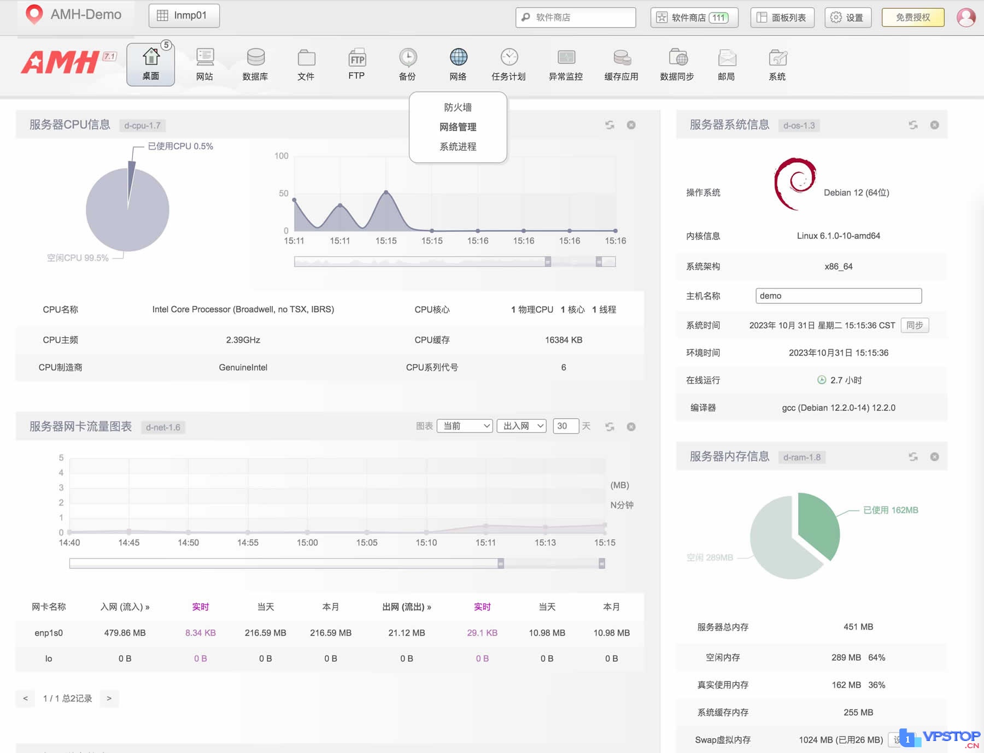The width and height of the screenshot is (984, 753).
Task: Click the 主机名称 demo input field
Action: coord(839,296)
